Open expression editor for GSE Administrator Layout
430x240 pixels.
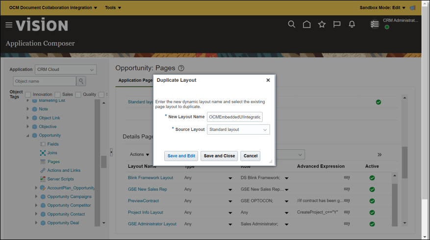point(347,224)
